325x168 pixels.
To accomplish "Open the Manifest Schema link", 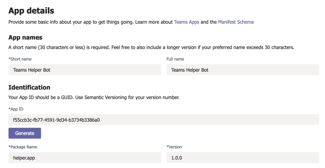I will coord(236,22).
